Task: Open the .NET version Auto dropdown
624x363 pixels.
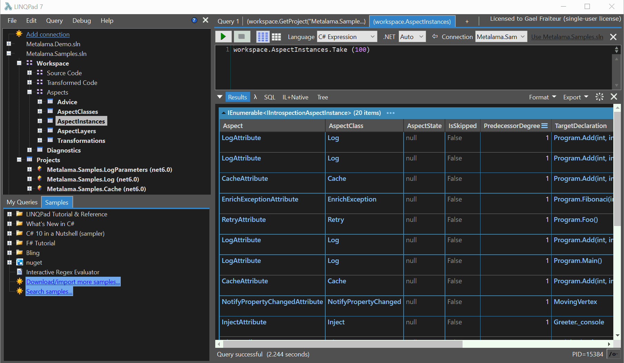Action: click(x=412, y=37)
